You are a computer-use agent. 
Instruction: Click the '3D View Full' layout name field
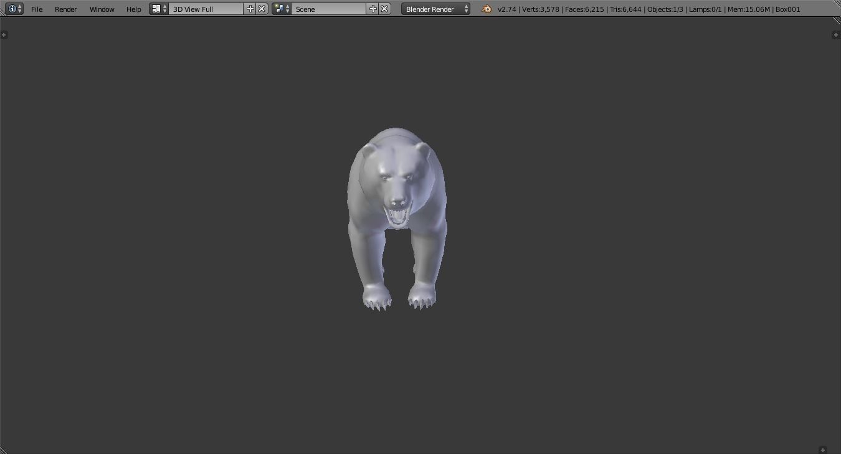(206, 9)
